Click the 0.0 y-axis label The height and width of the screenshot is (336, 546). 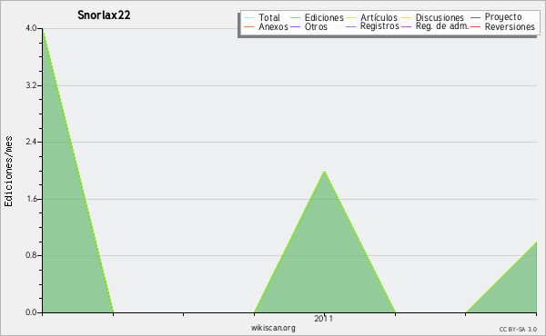point(31,312)
